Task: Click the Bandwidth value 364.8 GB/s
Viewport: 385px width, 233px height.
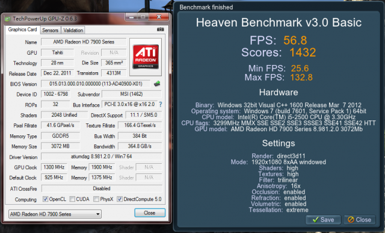Action: (x=140, y=146)
